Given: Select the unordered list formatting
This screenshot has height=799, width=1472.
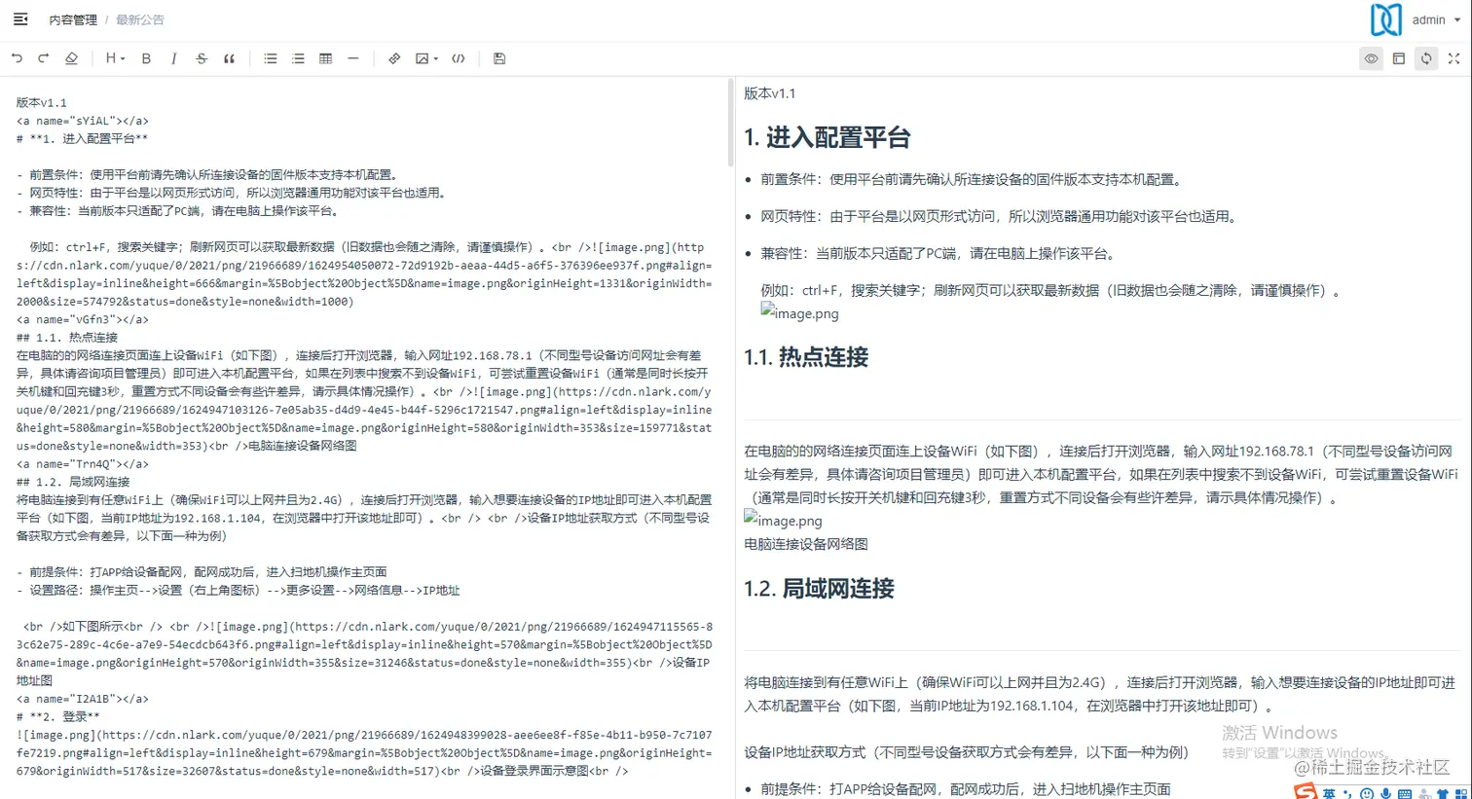Looking at the screenshot, I should click(x=271, y=58).
